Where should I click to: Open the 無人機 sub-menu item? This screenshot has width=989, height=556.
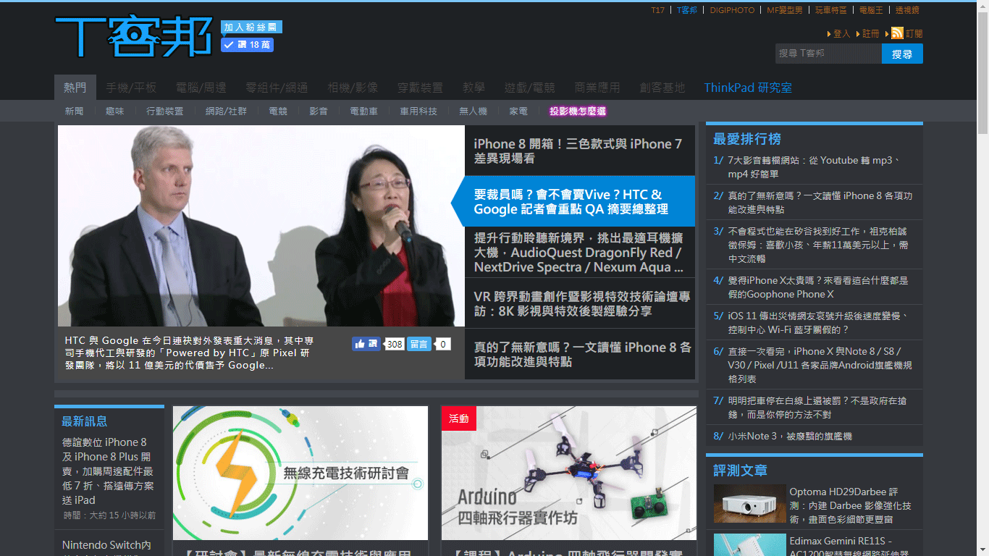tap(473, 111)
